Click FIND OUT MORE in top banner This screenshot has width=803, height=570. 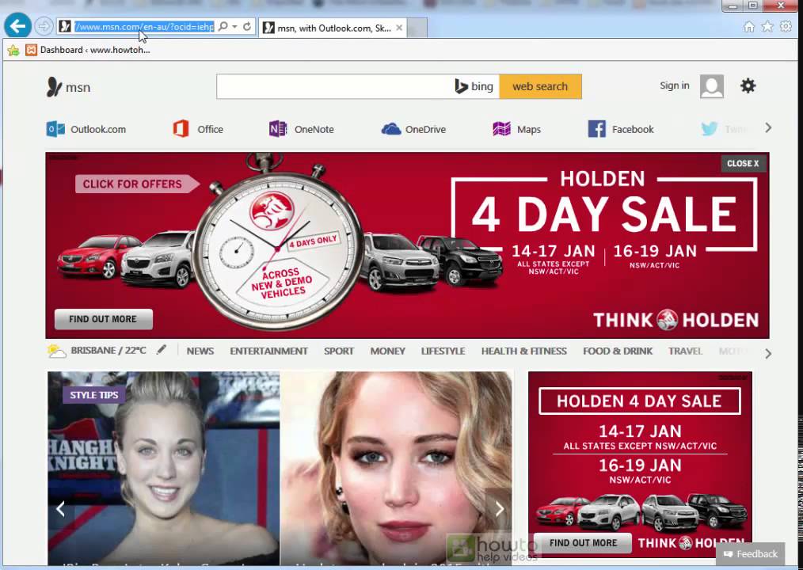[x=104, y=319]
